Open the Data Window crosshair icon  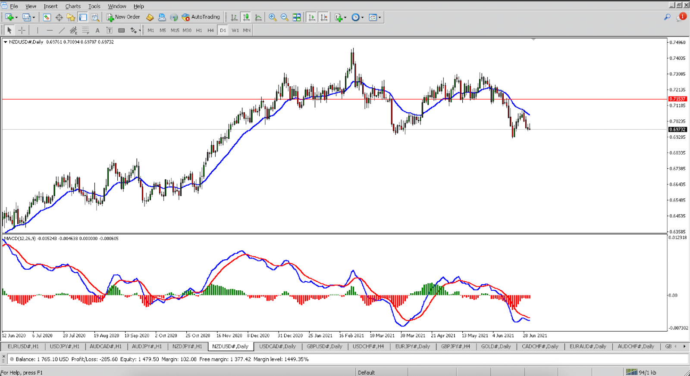pyautogui.click(x=59, y=17)
